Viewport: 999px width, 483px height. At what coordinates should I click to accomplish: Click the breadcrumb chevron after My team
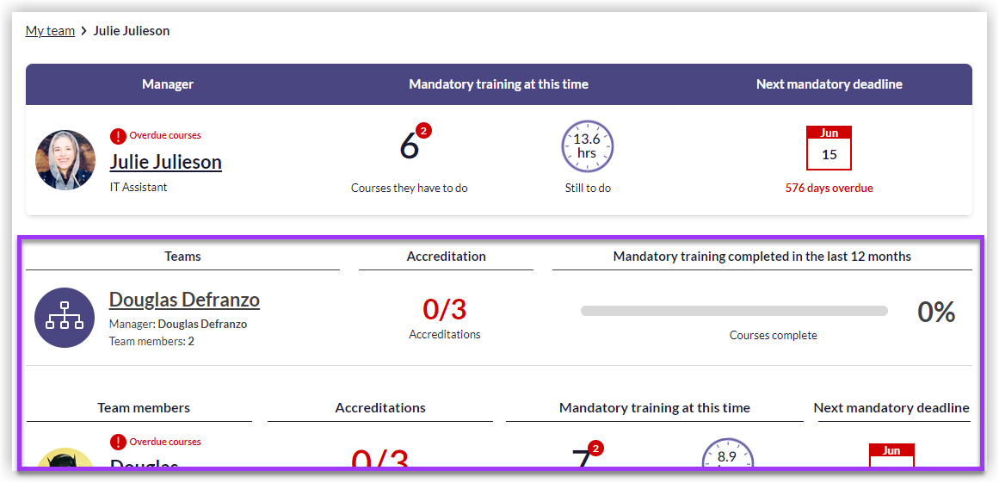(84, 31)
